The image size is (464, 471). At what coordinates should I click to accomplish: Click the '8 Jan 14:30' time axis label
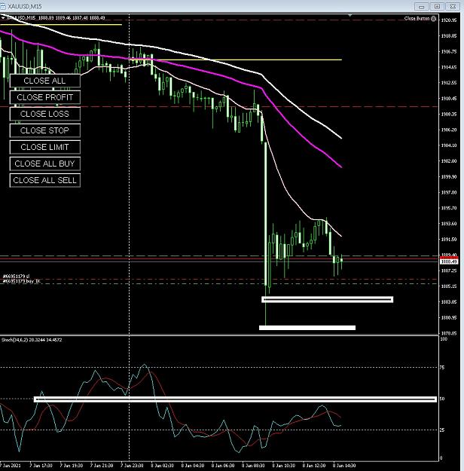[x=344, y=465]
